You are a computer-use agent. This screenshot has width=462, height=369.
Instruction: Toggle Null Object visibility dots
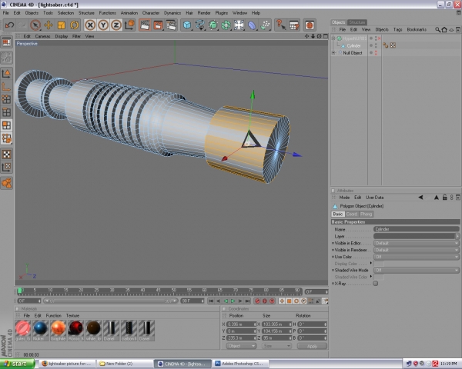(376, 53)
